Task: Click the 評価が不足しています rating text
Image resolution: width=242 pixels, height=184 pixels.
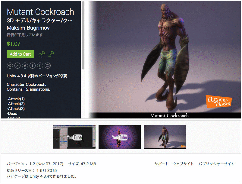Action: [25, 35]
